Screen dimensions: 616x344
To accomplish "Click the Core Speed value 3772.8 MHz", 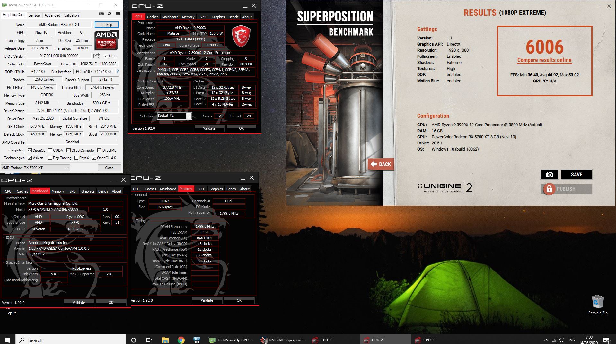I will pyautogui.click(x=172, y=87).
